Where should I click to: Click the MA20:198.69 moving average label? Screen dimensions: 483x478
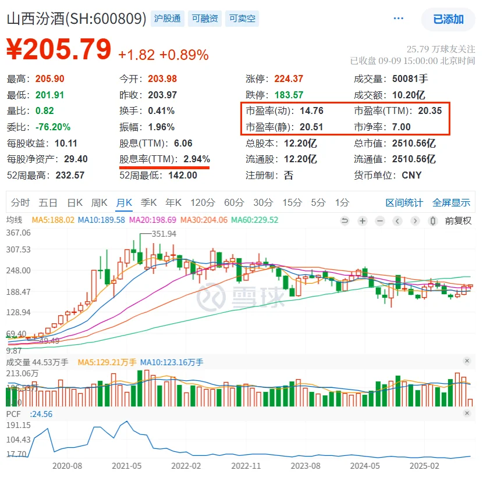(x=152, y=220)
